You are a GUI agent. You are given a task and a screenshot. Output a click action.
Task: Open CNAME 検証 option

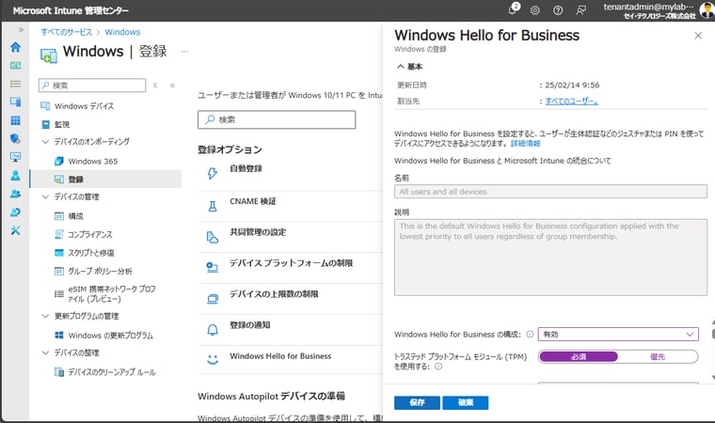[x=253, y=201]
